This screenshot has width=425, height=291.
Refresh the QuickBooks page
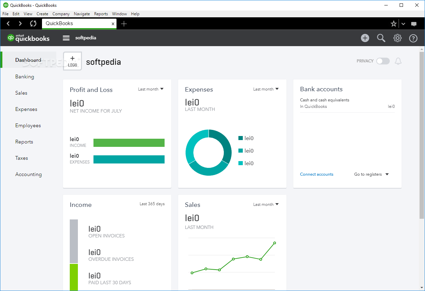33,23
